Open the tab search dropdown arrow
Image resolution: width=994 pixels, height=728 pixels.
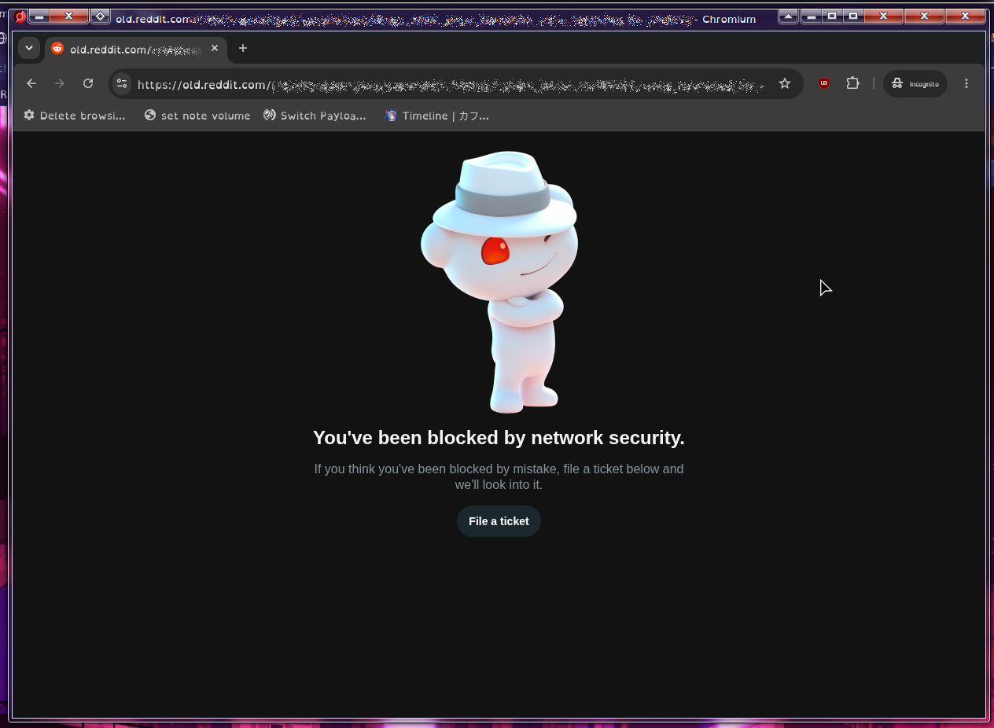pyautogui.click(x=29, y=48)
